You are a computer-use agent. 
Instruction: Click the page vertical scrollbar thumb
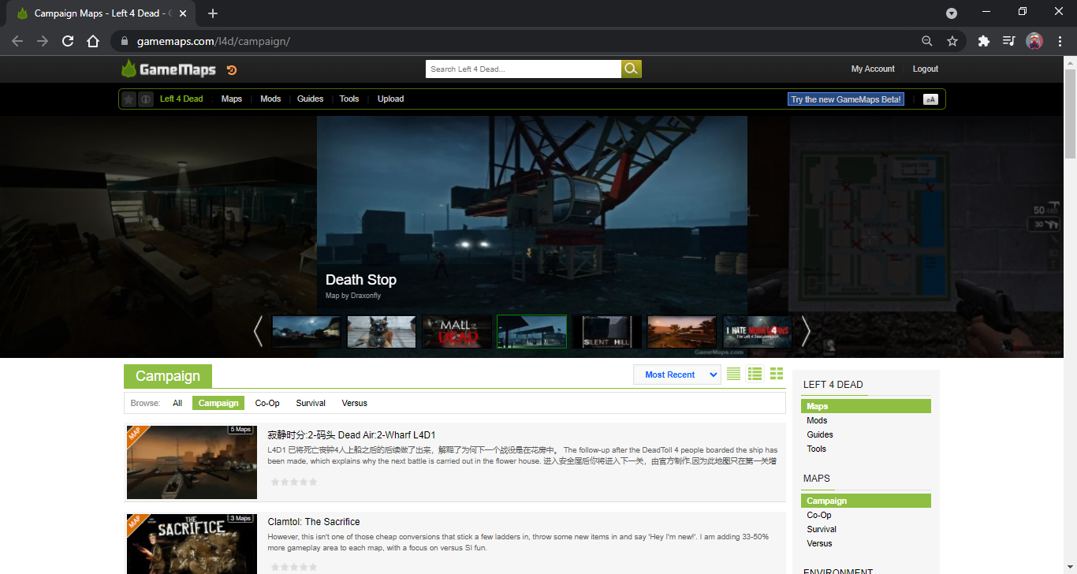pos(1070,114)
